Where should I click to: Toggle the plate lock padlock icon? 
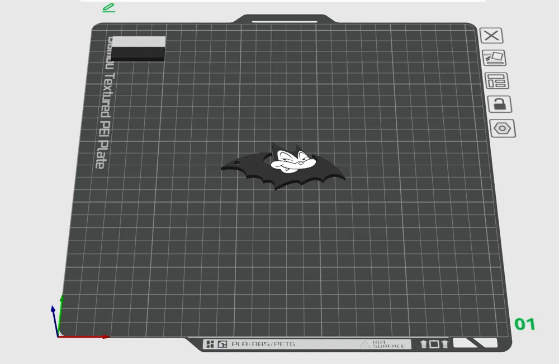click(499, 104)
